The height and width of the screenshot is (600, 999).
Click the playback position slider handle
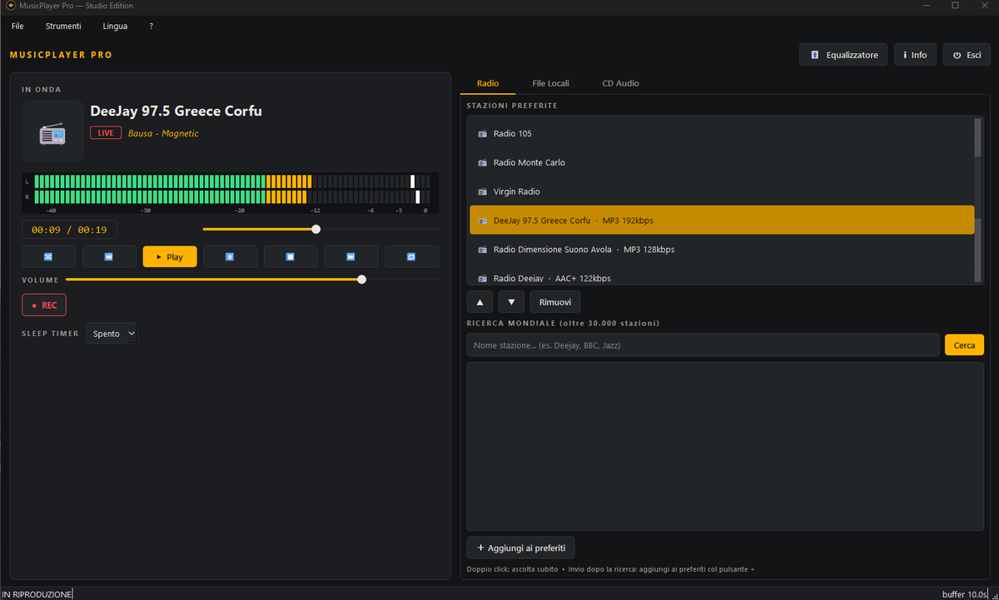coord(316,229)
